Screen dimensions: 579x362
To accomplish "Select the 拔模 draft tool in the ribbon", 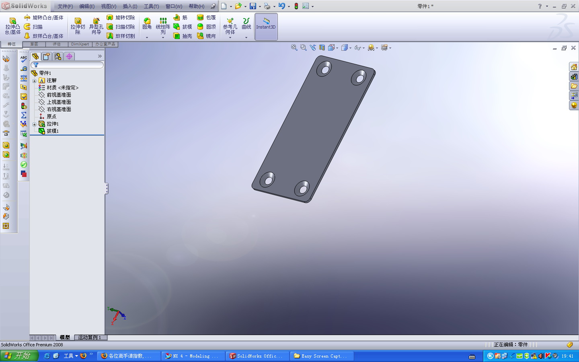I will pos(183,27).
